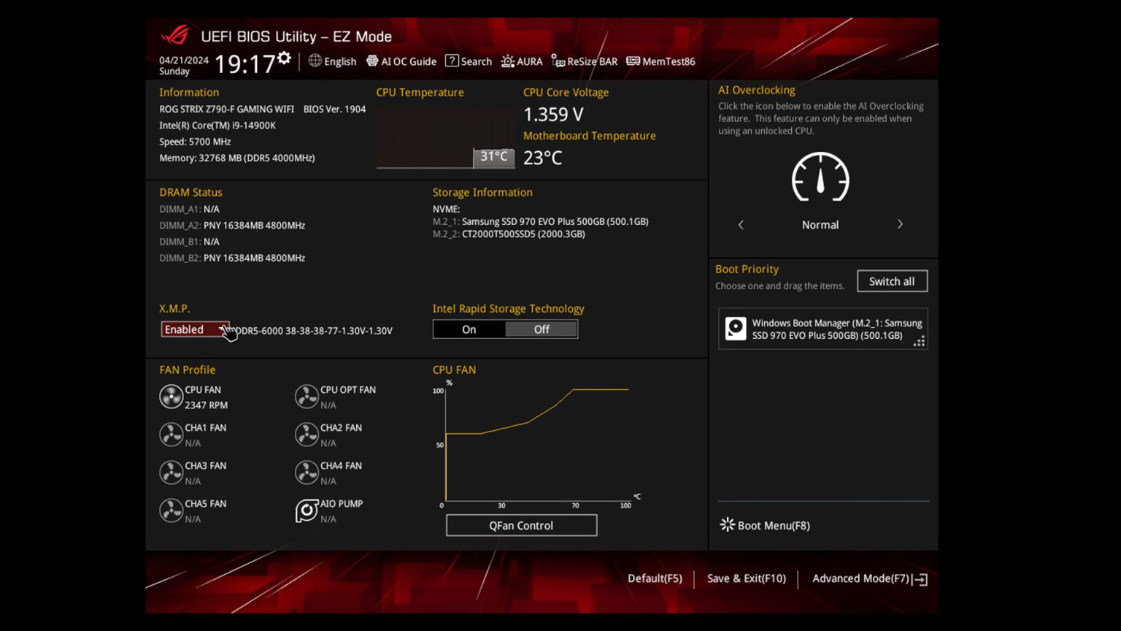The height and width of the screenshot is (631, 1121).
Task: Grab the boot entry drag handle dots
Action: coord(920,341)
